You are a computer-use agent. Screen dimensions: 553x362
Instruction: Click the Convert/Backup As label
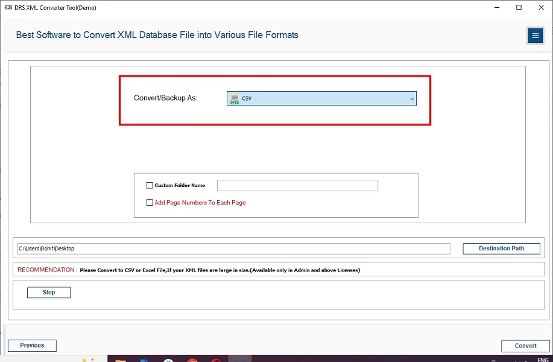(165, 98)
